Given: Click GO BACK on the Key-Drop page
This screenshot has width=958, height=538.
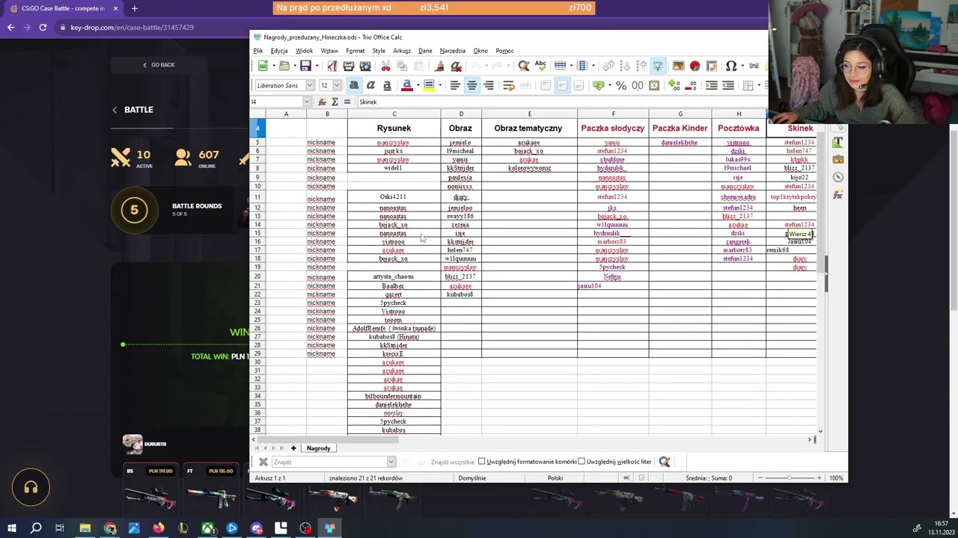Looking at the screenshot, I should coord(159,65).
